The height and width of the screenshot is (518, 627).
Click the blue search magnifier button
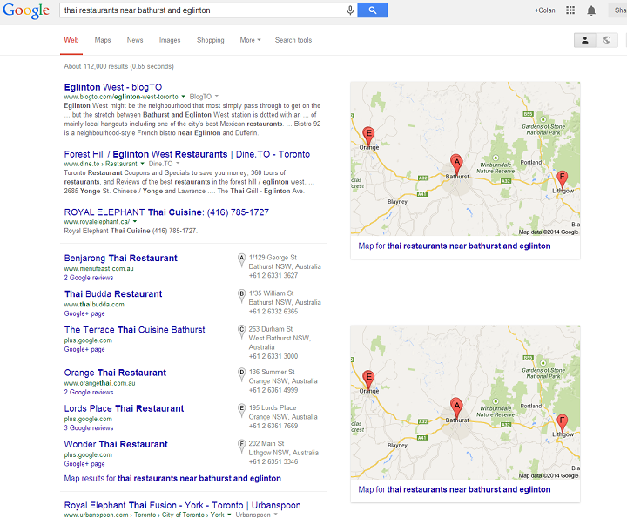pos(373,10)
